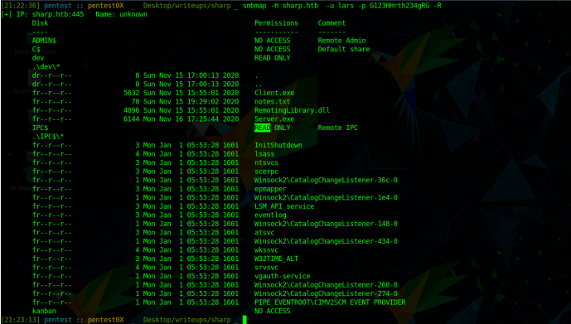Click NO ACCESS in the kanban row
The height and width of the screenshot is (324, 571).
(x=273, y=311)
